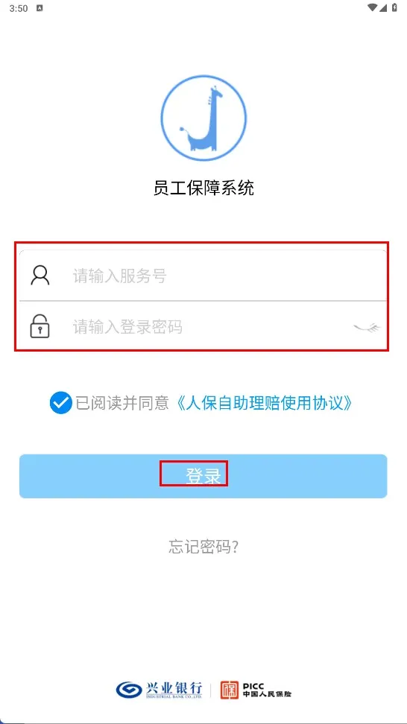Tap the Wi-Fi status bar icon
Screen dimensions: 407x724
[373, 8]
